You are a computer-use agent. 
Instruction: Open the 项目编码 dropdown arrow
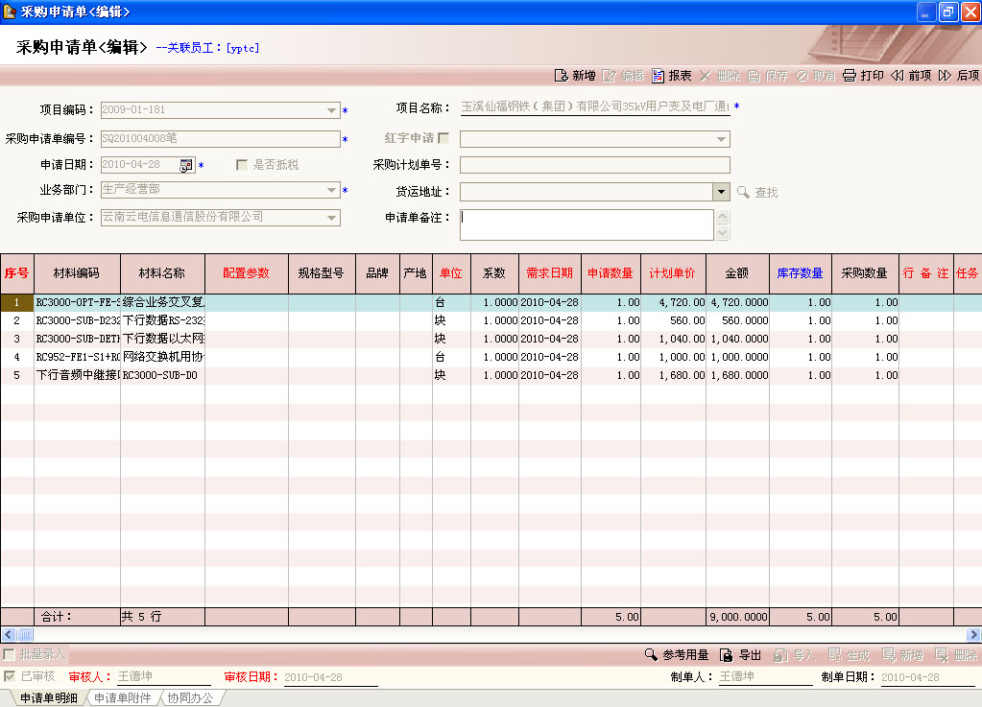click(332, 110)
